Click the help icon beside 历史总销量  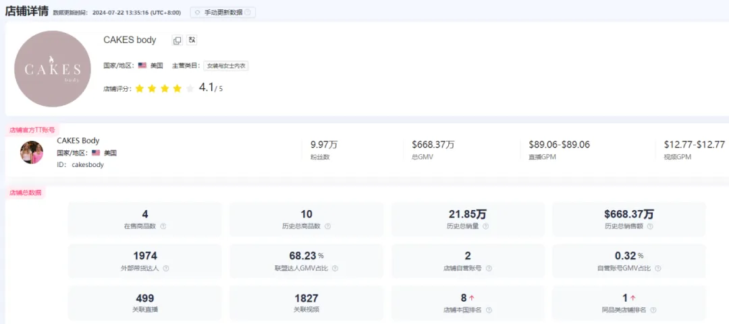pyautogui.click(x=485, y=226)
